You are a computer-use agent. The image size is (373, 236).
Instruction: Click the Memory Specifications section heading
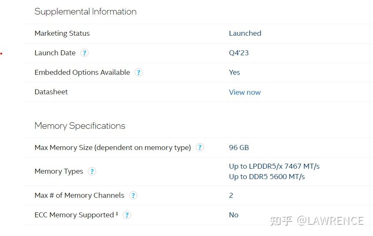[80, 126]
